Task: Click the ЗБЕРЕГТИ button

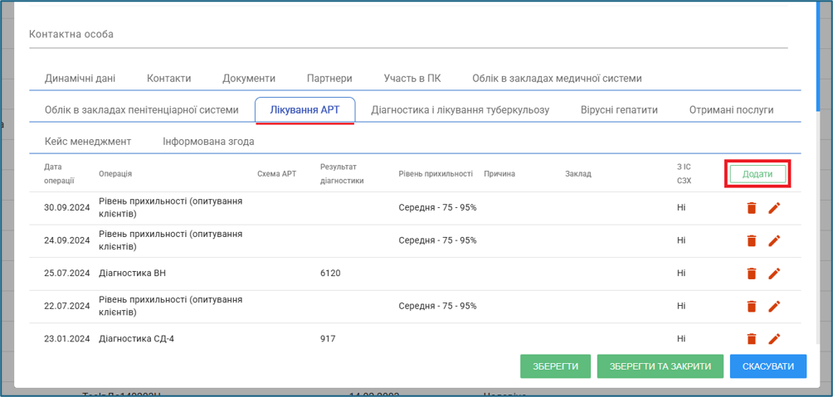Action: 556,366
